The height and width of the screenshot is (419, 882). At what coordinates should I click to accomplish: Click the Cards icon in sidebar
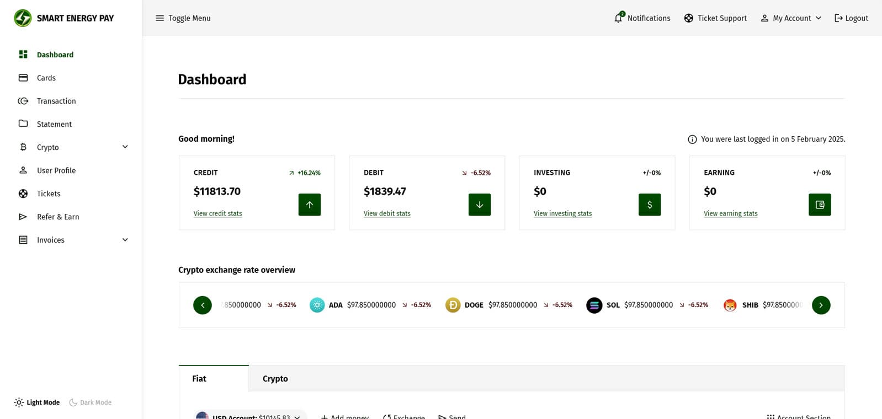tap(23, 78)
